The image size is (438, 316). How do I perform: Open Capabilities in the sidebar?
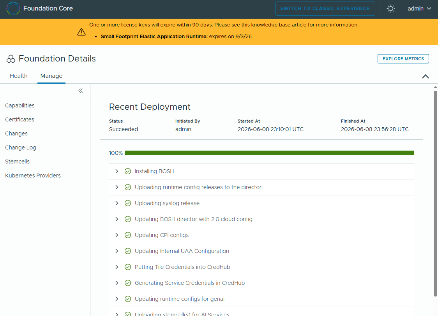[x=19, y=105]
